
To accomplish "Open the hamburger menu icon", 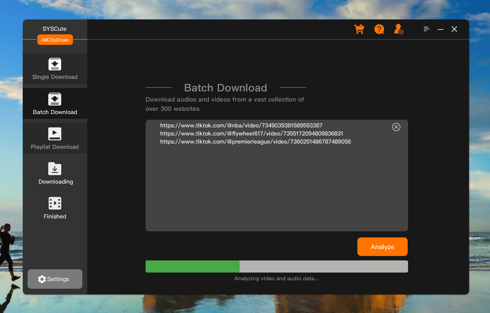I will click(x=426, y=29).
